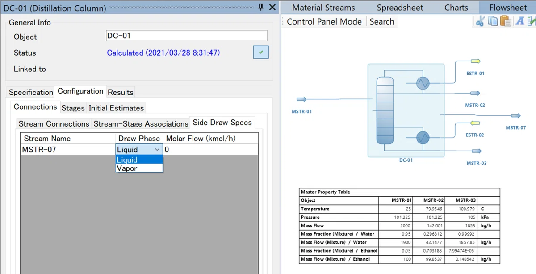Click the MSTR-07 stream name cell
536x274 pixels.
click(68, 150)
